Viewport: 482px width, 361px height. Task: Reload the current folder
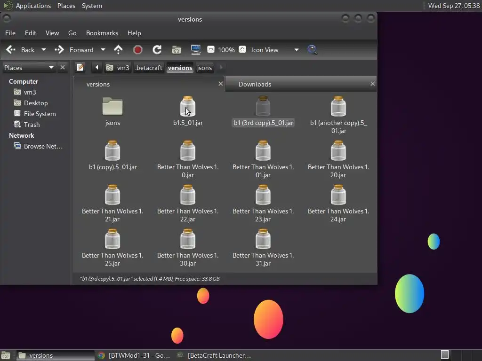click(157, 50)
